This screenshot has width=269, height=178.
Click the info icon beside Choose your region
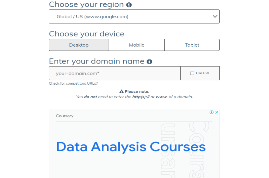point(129,5)
